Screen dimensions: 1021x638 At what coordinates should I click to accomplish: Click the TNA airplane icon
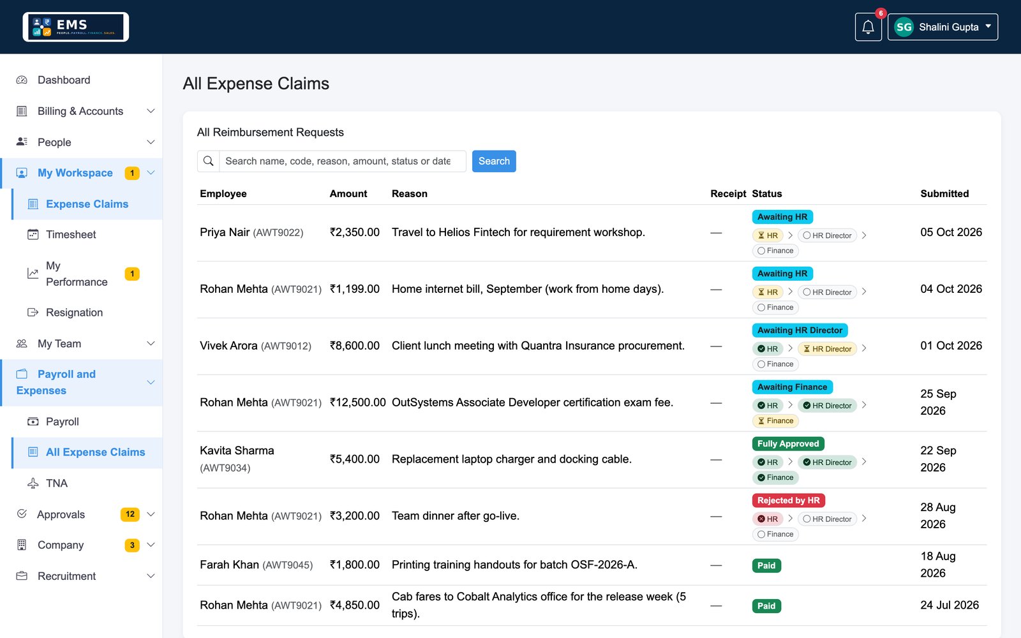(33, 483)
